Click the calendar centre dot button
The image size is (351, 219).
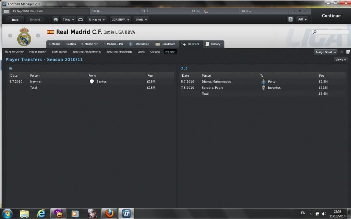click(300, 11)
